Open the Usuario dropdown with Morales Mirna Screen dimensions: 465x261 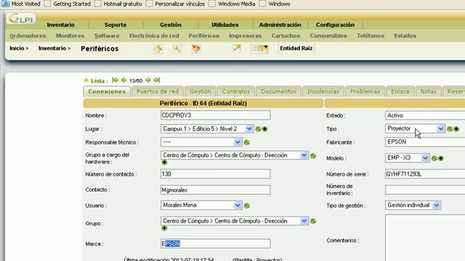[201, 205]
